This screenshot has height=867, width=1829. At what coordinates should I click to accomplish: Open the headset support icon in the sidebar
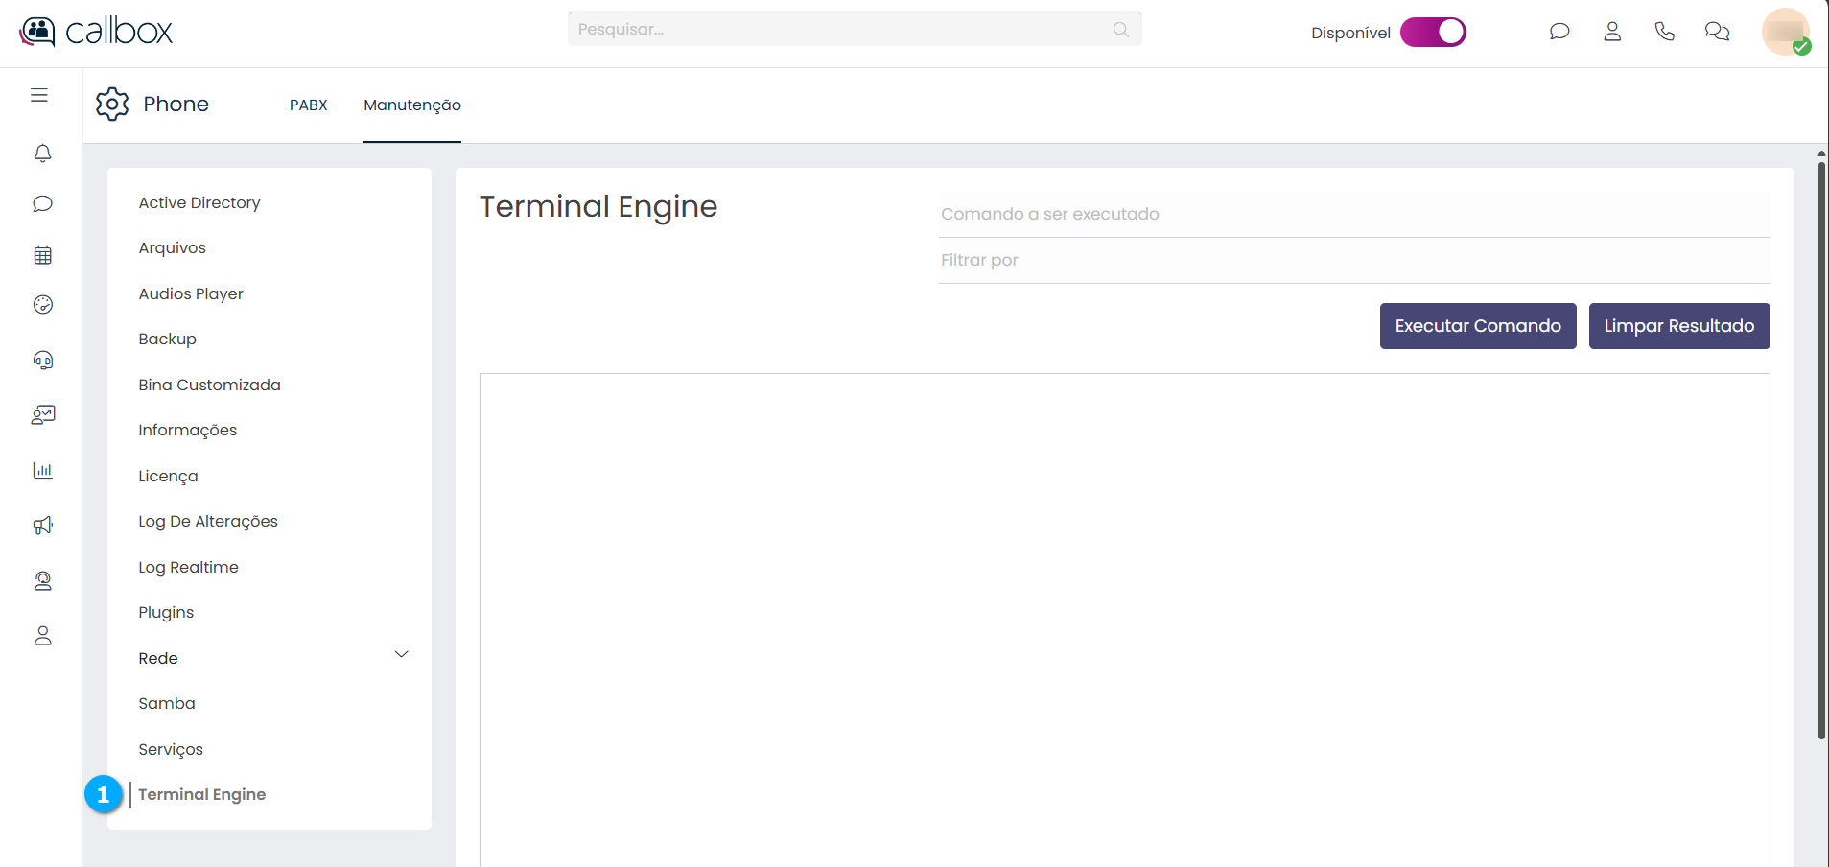point(42,360)
